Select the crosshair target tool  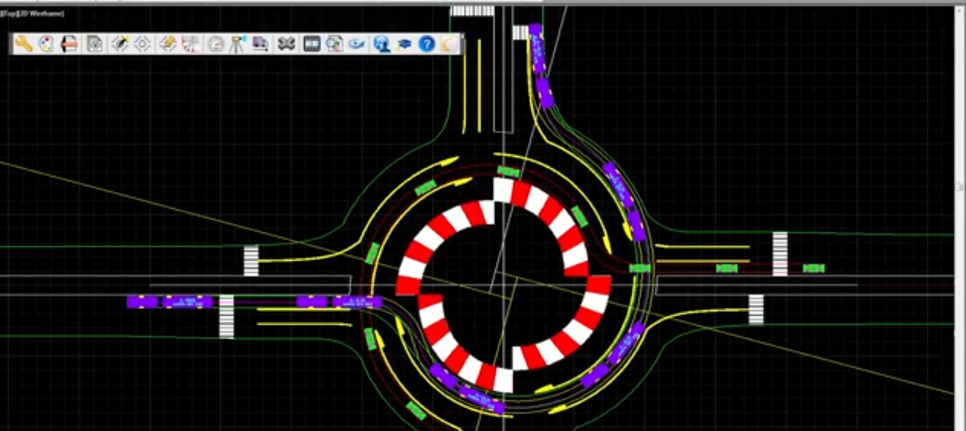pyautogui.click(x=143, y=44)
